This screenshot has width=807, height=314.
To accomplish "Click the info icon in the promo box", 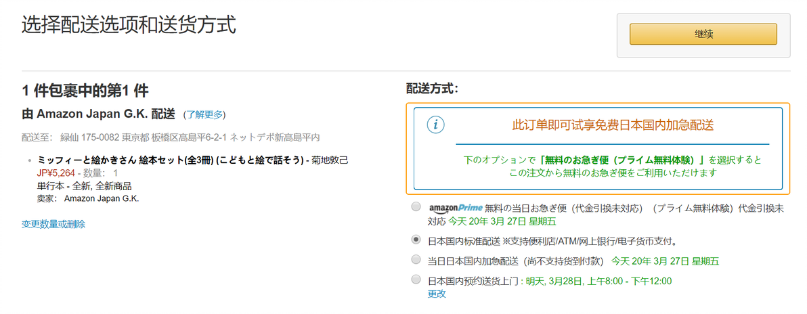I will pyautogui.click(x=436, y=125).
